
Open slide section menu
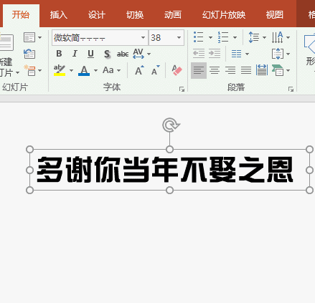33,70
